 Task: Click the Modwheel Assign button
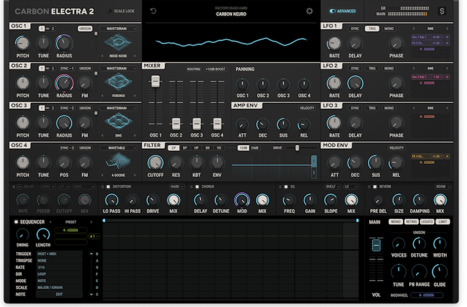tap(426, 295)
